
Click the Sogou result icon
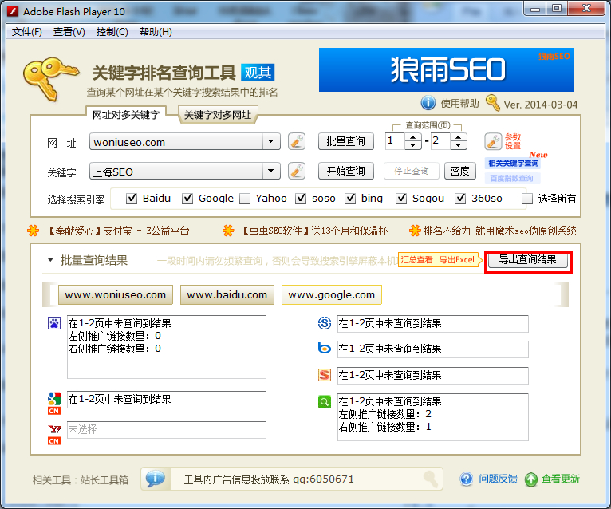point(324,375)
